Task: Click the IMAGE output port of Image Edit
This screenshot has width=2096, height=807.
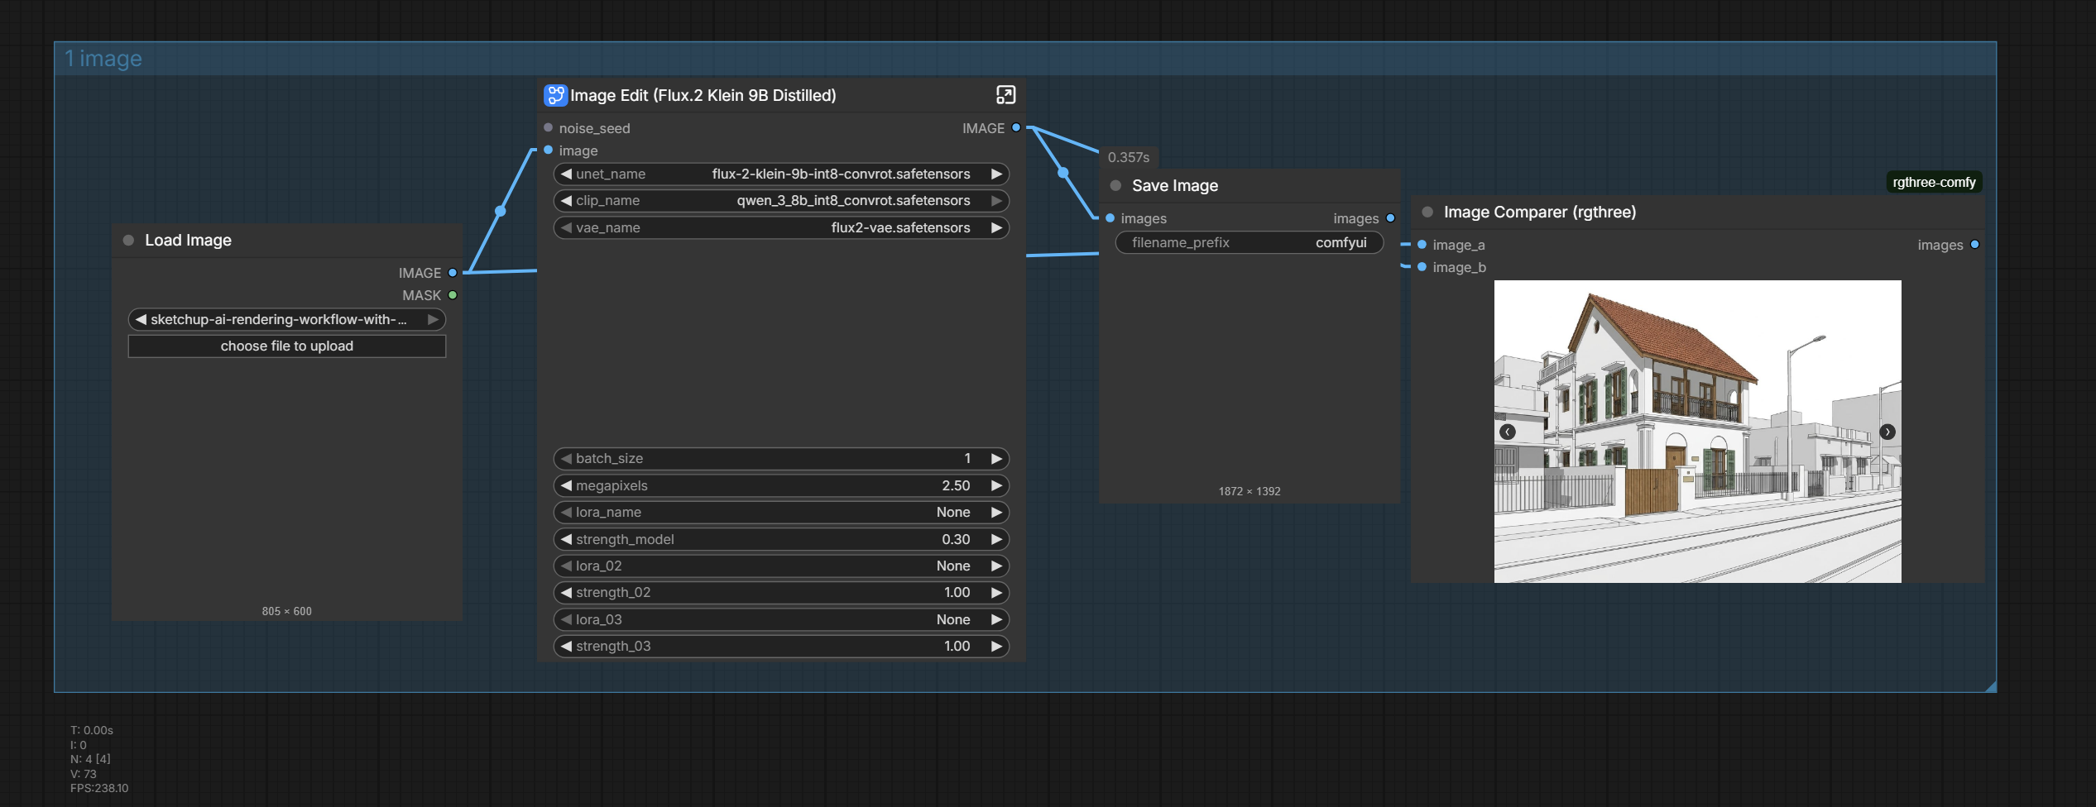Action: click(x=1016, y=128)
